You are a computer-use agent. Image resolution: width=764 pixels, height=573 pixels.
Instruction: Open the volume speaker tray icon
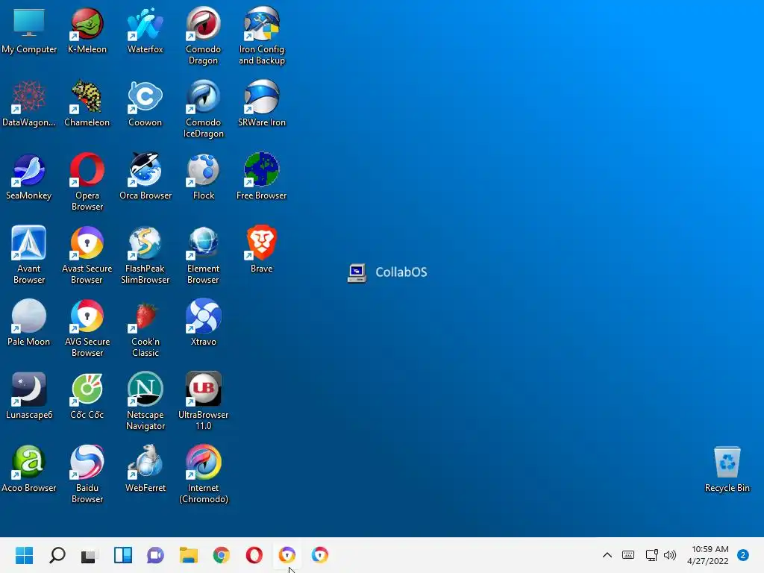pyautogui.click(x=670, y=555)
